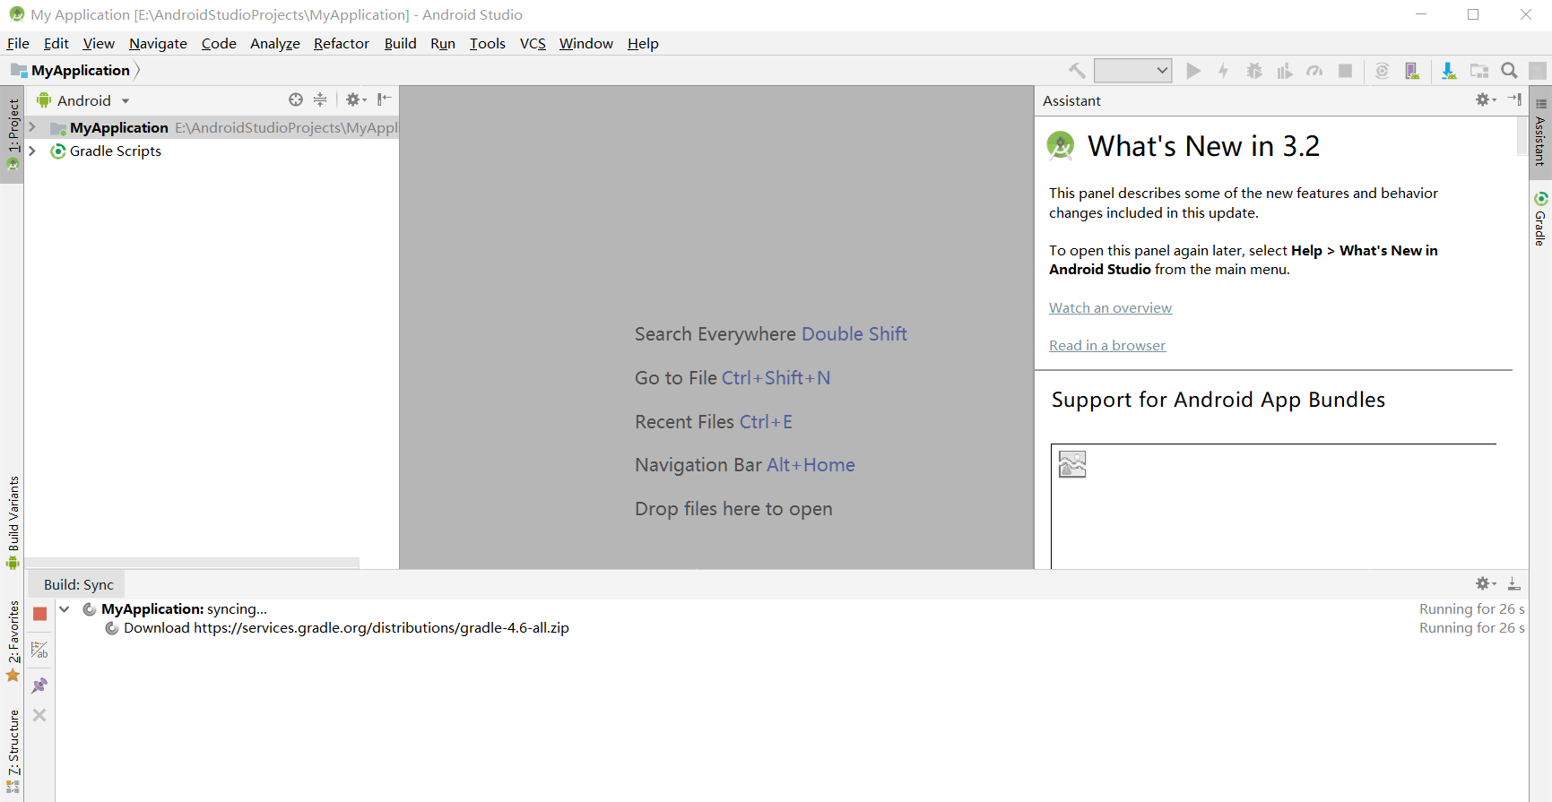Open the Code menu
Screen dimensions: 1552x802
[219, 43]
